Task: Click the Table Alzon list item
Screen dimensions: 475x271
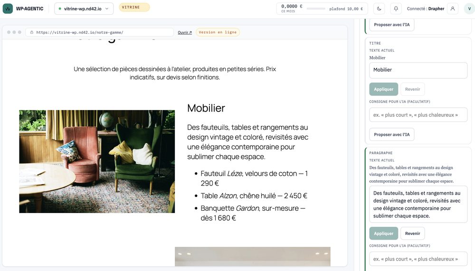Action: (254, 196)
